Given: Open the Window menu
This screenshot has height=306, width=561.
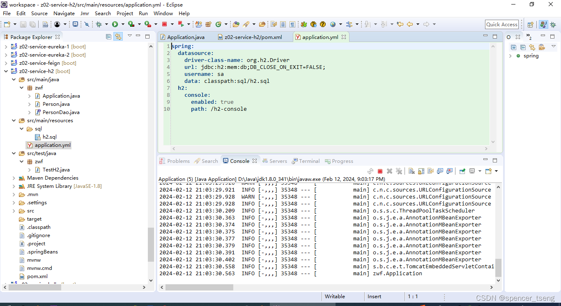Looking at the screenshot, I should point(163,13).
